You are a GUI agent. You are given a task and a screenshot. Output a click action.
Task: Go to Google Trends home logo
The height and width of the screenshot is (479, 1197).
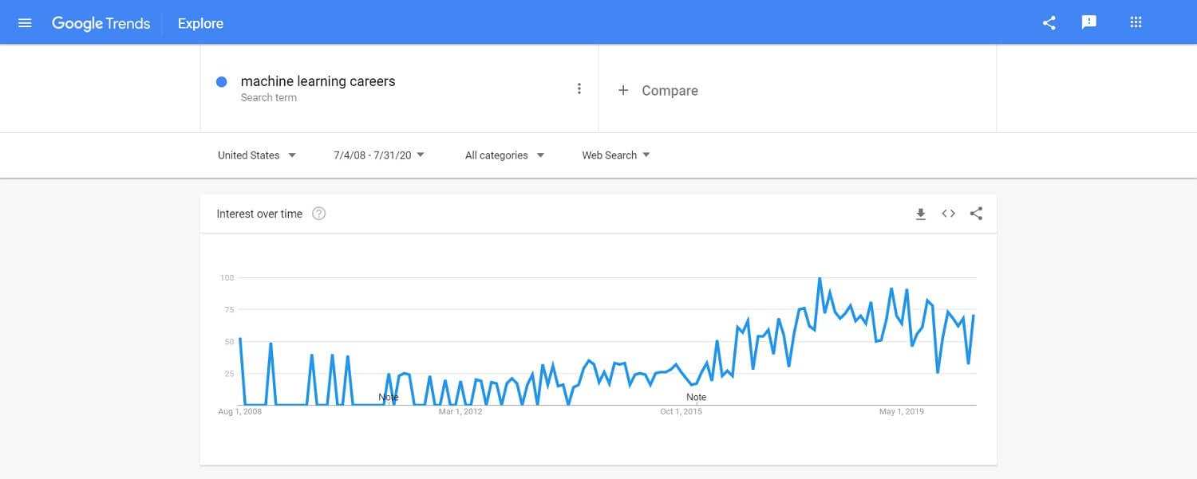point(101,23)
